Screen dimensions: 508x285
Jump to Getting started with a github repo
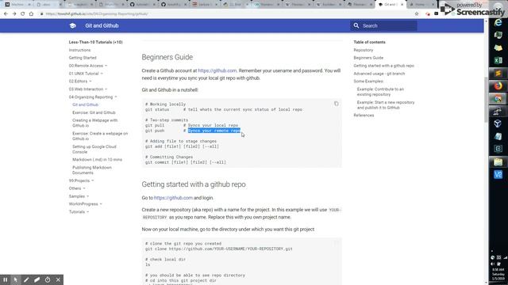[384, 66]
